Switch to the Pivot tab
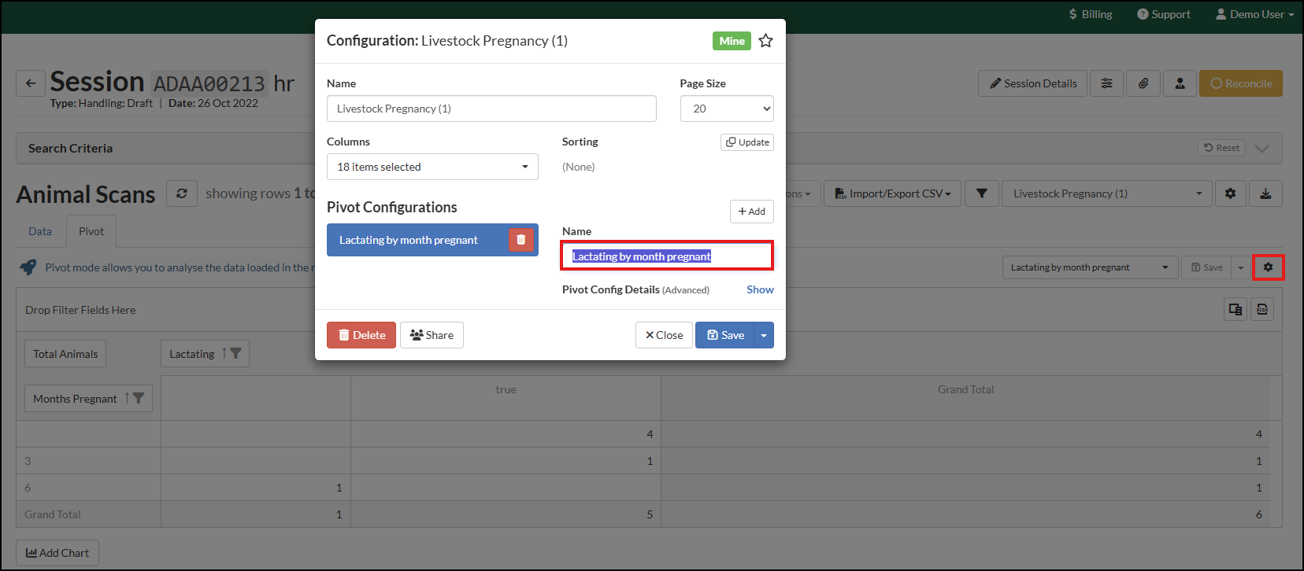This screenshot has width=1304, height=571. (x=91, y=231)
